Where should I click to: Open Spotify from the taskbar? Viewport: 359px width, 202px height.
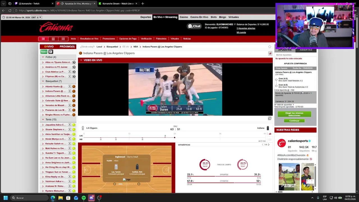pos(84,198)
